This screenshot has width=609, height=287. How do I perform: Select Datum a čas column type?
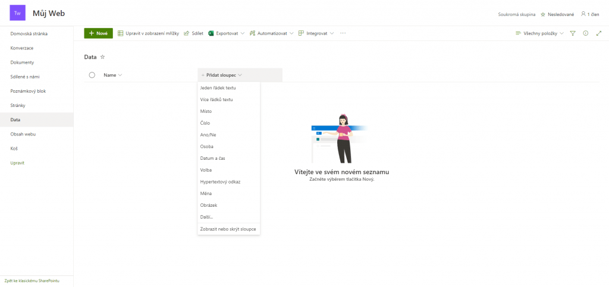tap(213, 158)
